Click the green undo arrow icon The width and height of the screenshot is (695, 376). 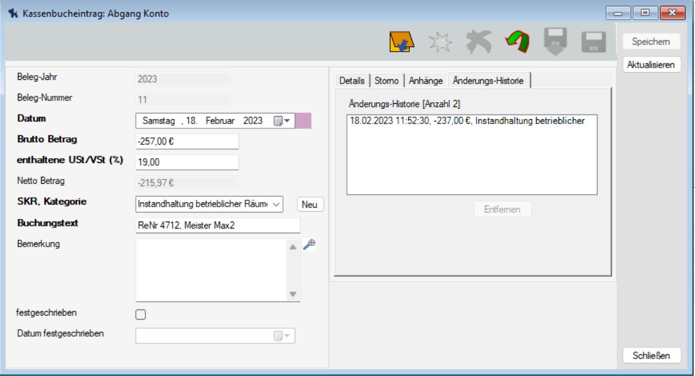[516, 42]
